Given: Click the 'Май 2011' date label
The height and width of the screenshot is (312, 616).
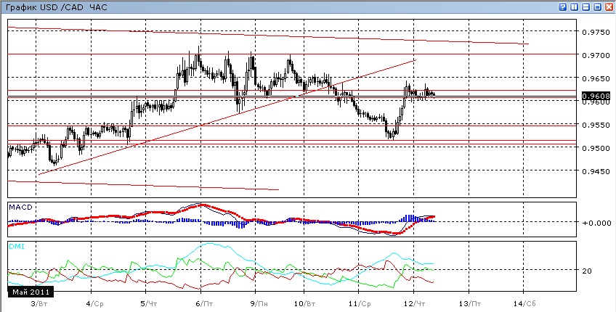Looking at the screenshot, I should (31, 292).
